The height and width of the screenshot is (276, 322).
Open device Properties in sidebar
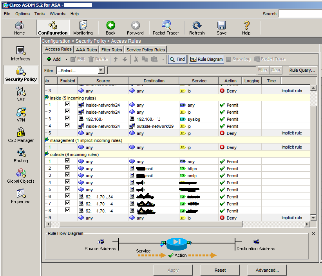coord(20,196)
